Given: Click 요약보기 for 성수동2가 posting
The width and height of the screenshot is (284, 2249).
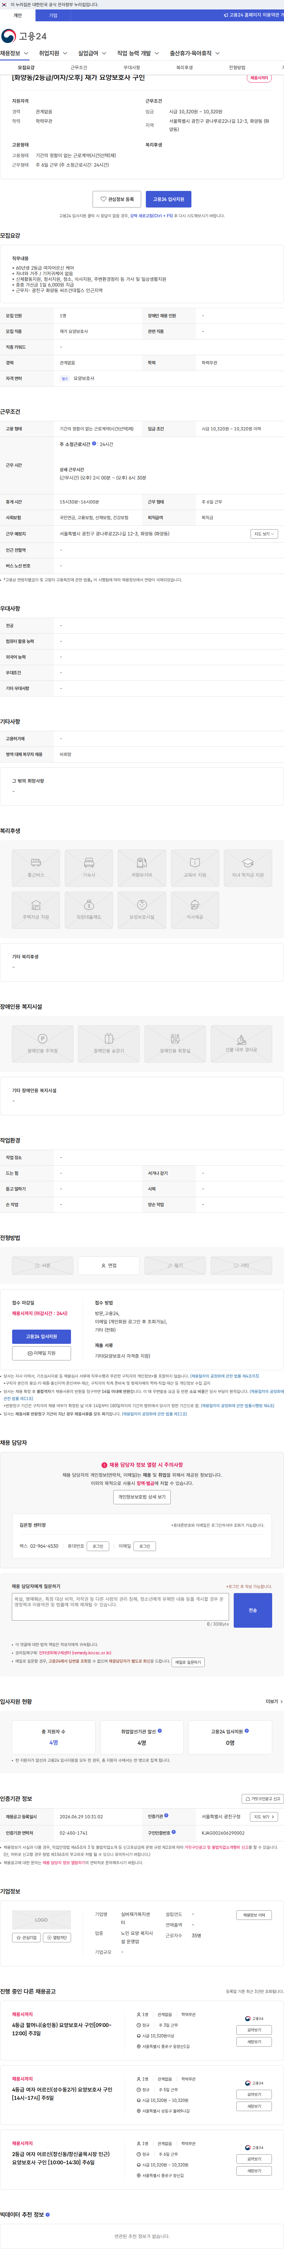Looking at the screenshot, I should [254, 2094].
